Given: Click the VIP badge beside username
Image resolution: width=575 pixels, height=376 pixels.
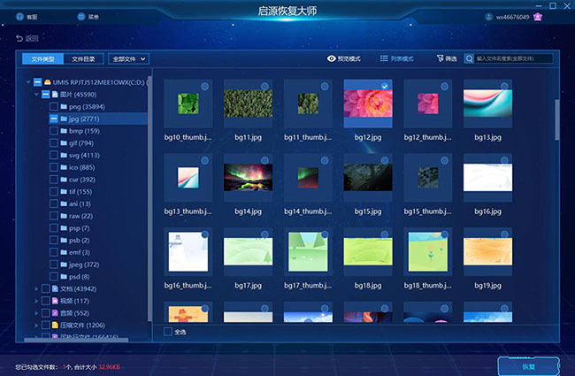Looking at the screenshot, I should coord(538,17).
